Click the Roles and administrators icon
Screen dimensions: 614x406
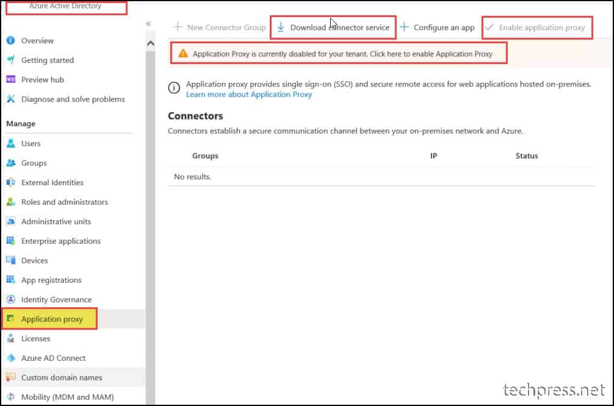pos(10,202)
